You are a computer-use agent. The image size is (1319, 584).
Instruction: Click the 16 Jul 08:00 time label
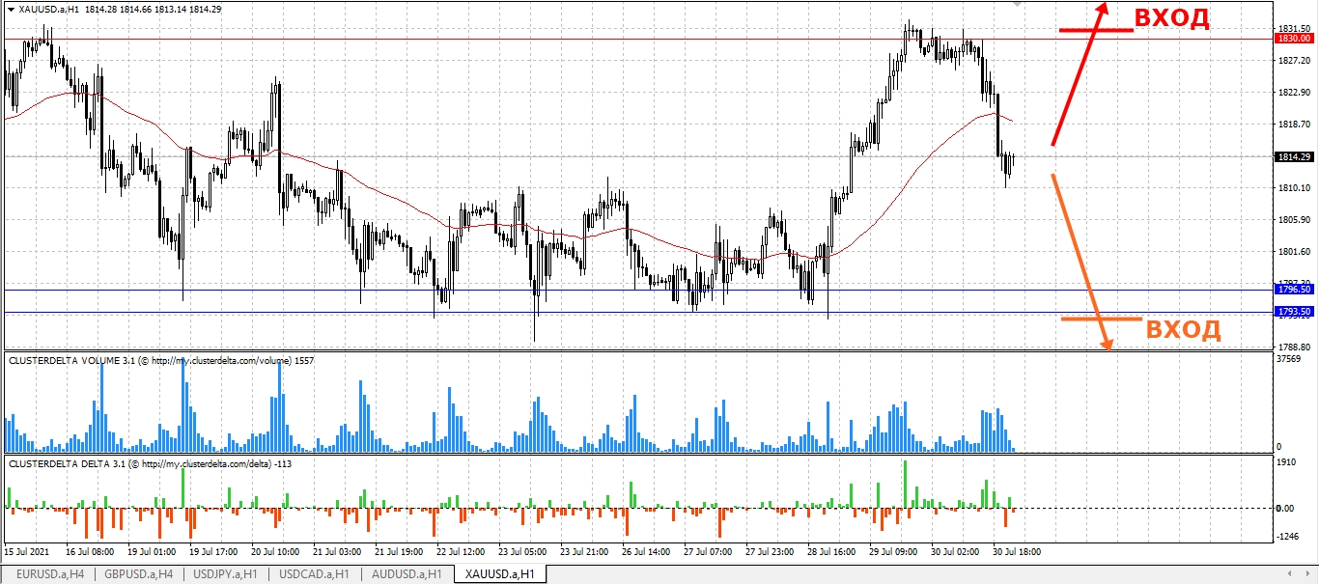click(88, 552)
